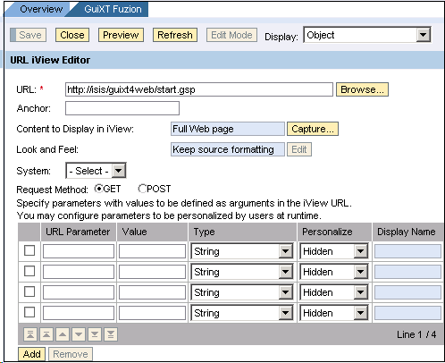Image resolution: width=445 pixels, height=363 pixels.
Task: Move up one line in parameter table
Action: 63,334
